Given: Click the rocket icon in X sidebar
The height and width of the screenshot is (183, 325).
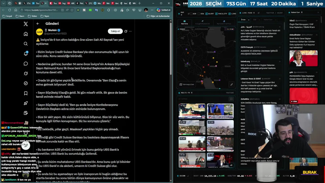Looking at the screenshot, I should pyautogui.click(x=26, y=103).
